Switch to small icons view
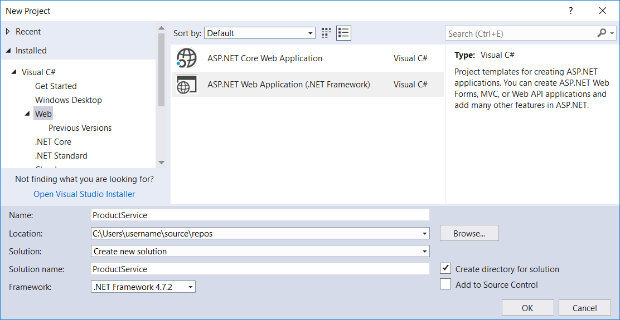The width and height of the screenshot is (620, 320). tap(326, 33)
